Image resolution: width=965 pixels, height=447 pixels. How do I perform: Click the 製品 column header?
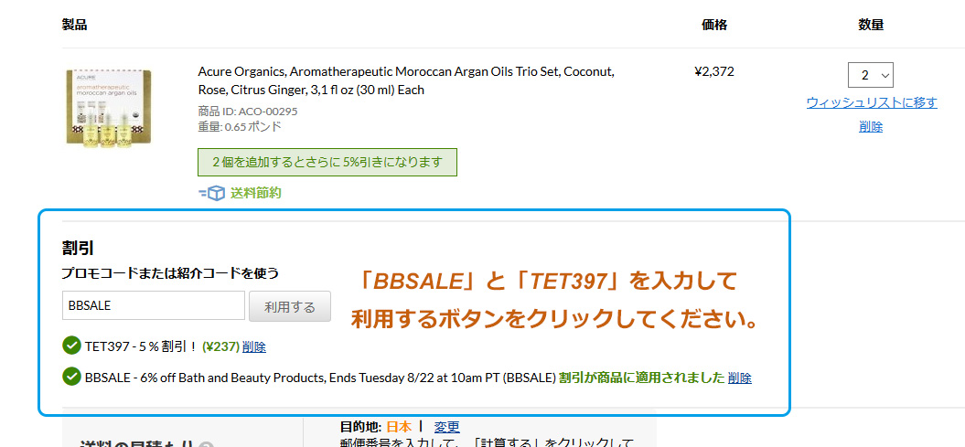pos(74,26)
